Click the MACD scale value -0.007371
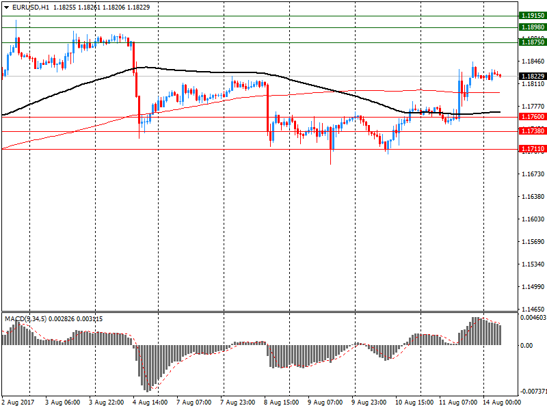Image resolution: width=547 pixels, height=410 pixels. point(533,392)
